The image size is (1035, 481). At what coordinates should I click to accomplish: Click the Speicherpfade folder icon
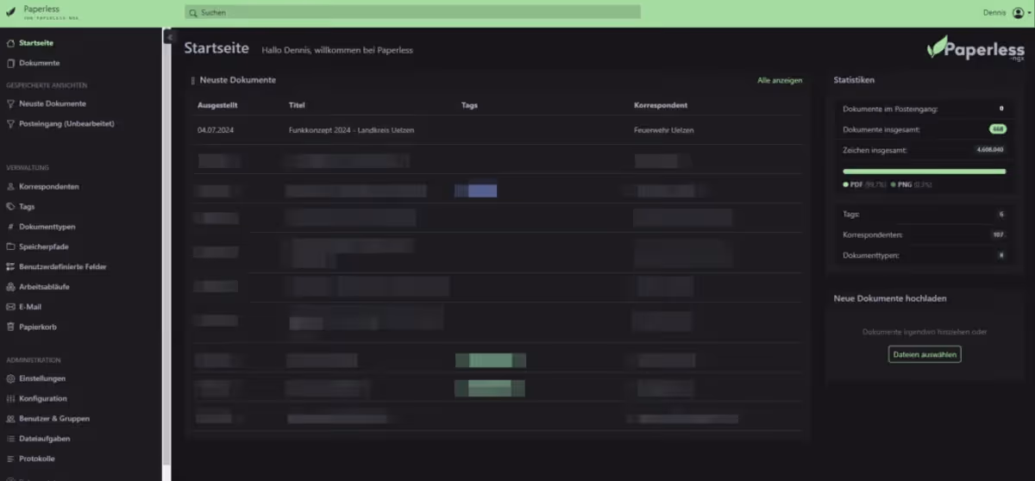(x=10, y=247)
